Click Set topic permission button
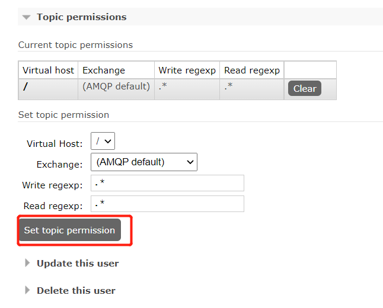The image size is (383, 308). click(x=69, y=230)
